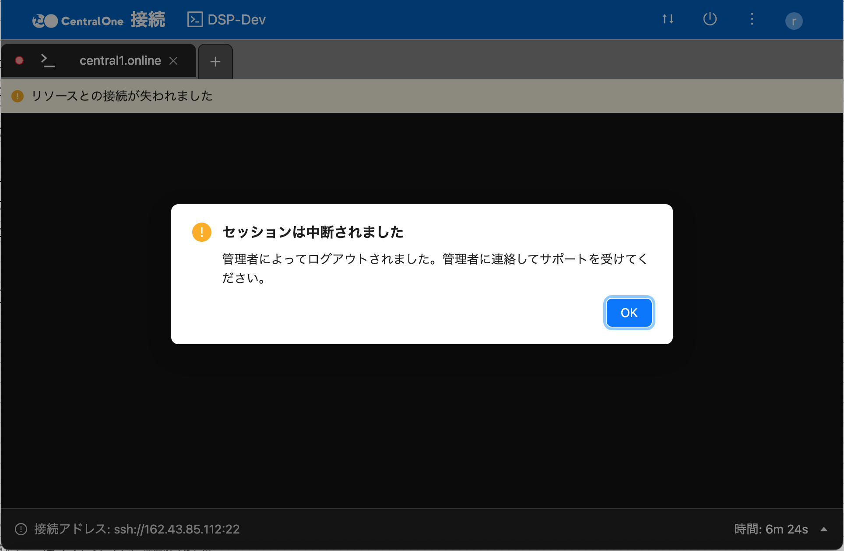Click the connection lost banner message

122,96
